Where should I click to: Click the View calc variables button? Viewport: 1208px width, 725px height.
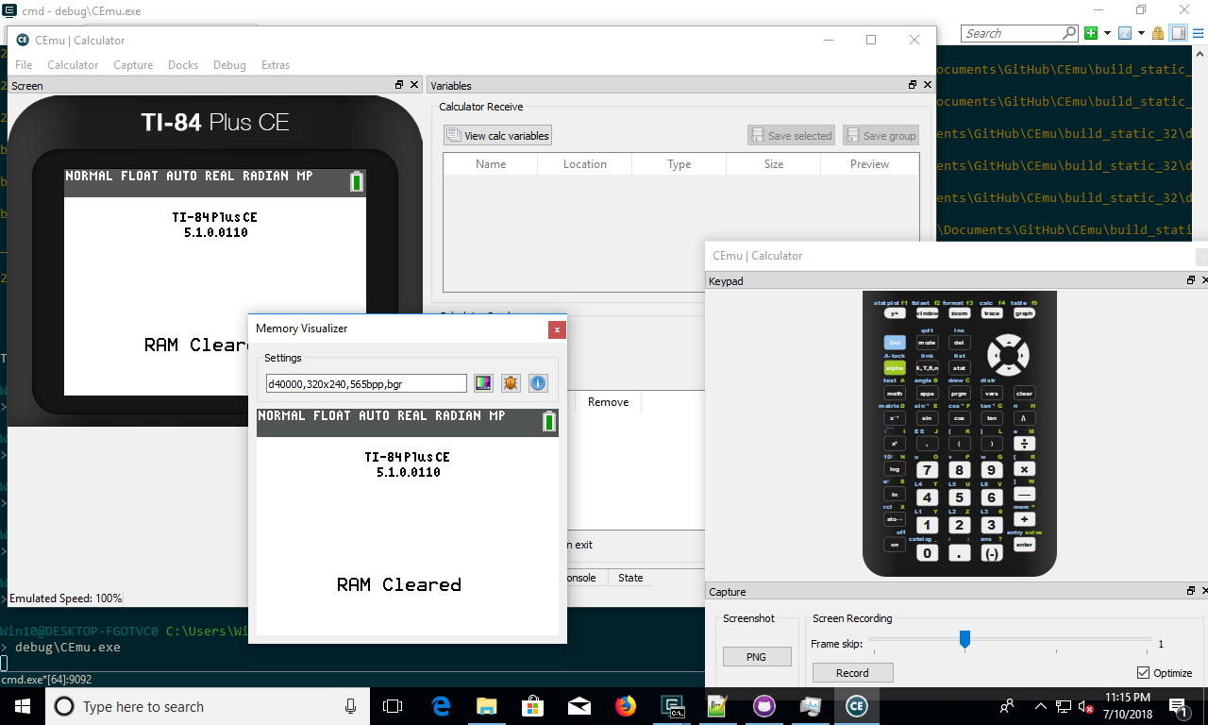pos(497,135)
